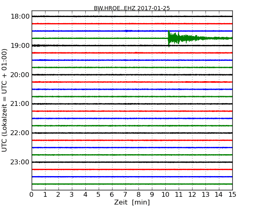This screenshot has width=264, height=211.
Task: Click the x-axis label Zeit [min]
Action: coord(132,202)
